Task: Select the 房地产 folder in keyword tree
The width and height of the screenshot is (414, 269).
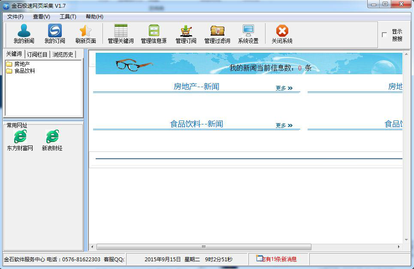Action: pos(22,64)
